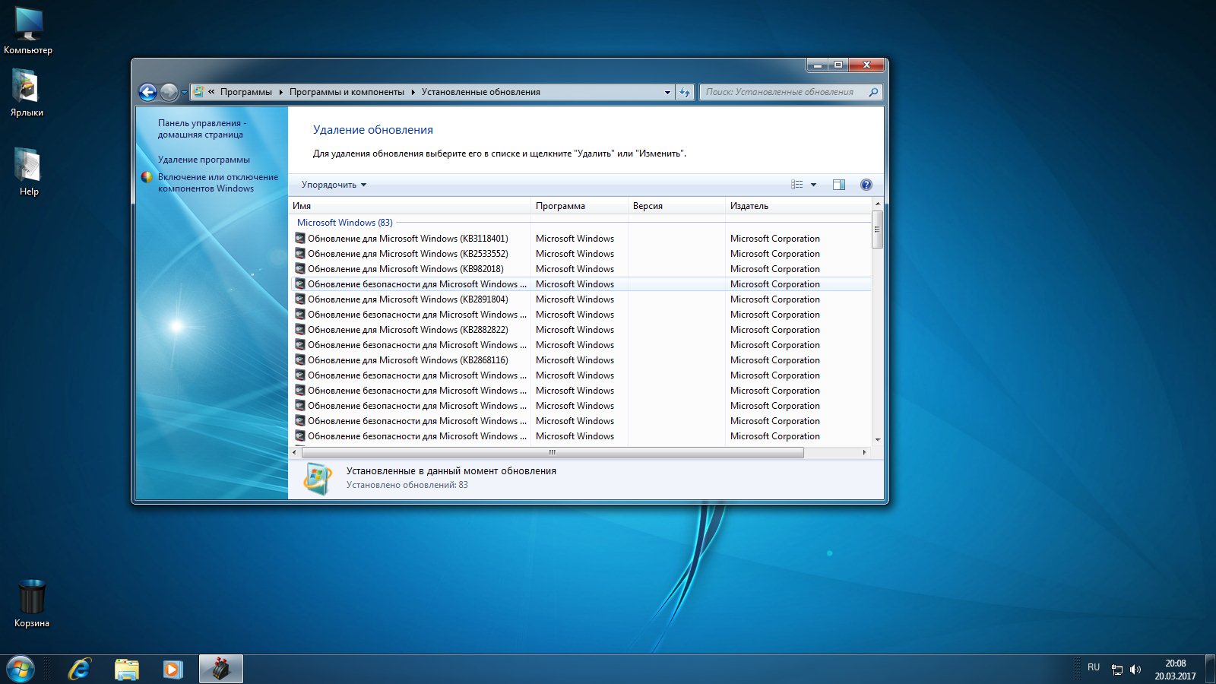Expand the arrow after the Программы breadcrumb
Image resolution: width=1216 pixels, height=684 pixels.
280,92
